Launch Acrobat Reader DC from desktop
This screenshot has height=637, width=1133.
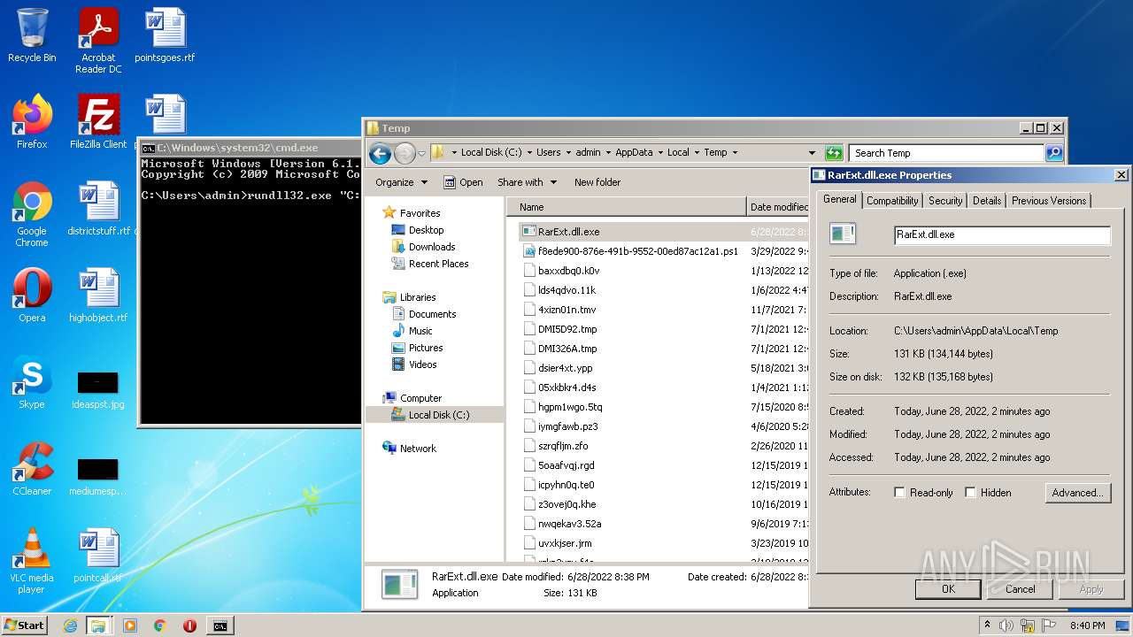[x=98, y=41]
